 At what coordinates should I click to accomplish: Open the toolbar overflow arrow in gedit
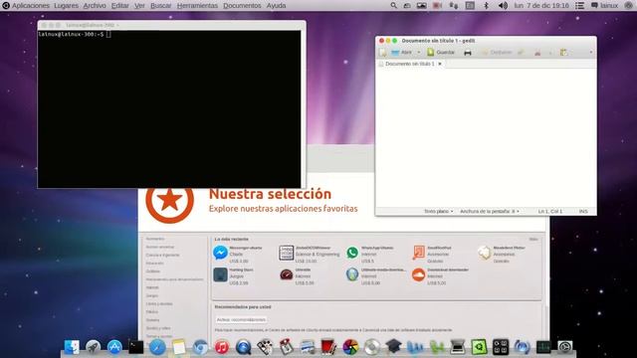(590, 53)
